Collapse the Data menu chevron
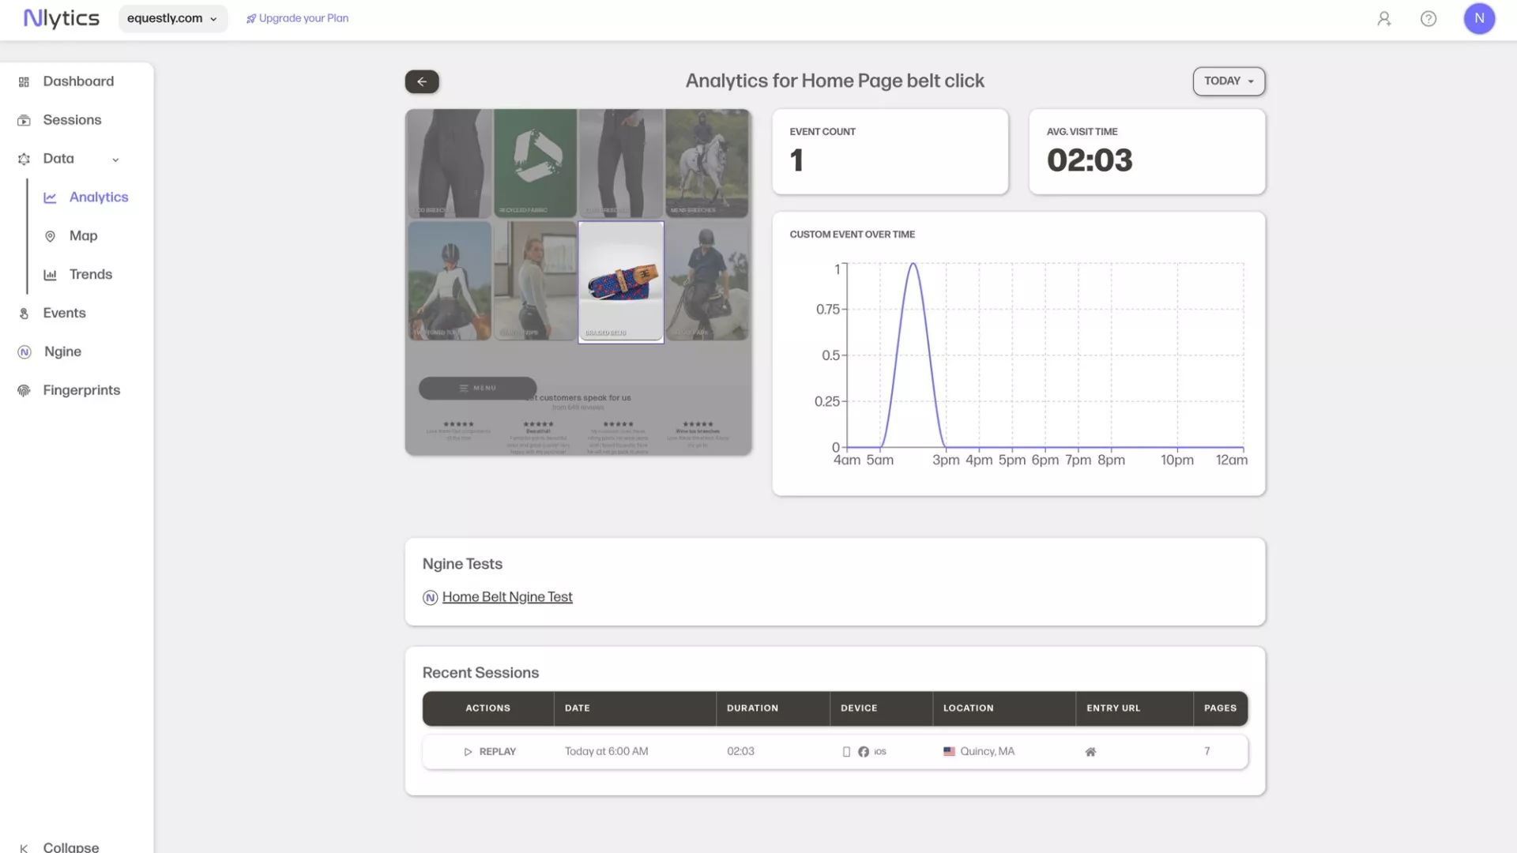The height and width of the screenshot is (853, 1517). click(x=115, y=160)
